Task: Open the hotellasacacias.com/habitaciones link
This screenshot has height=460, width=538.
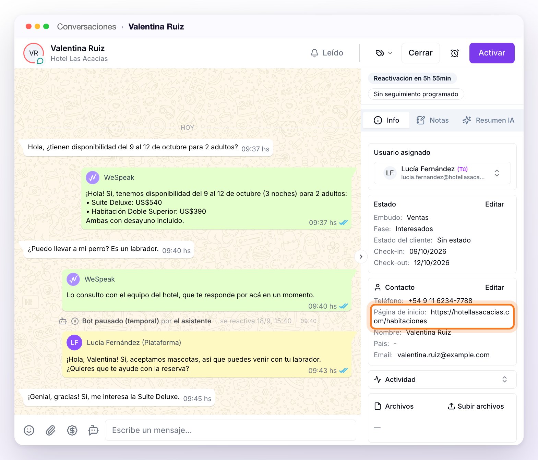Action: click(x=442, y=316)
